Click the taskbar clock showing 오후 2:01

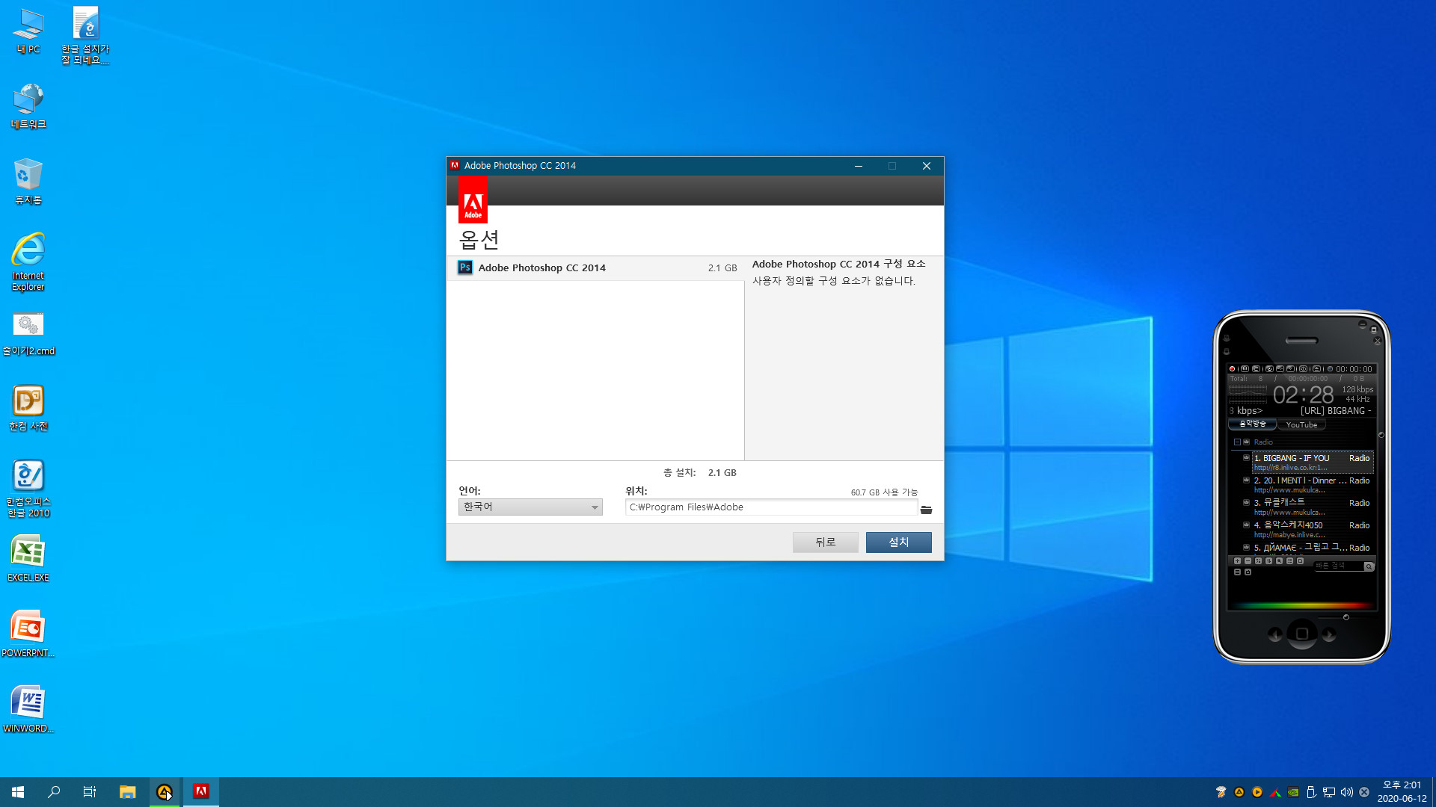[x=1402, y=792]
